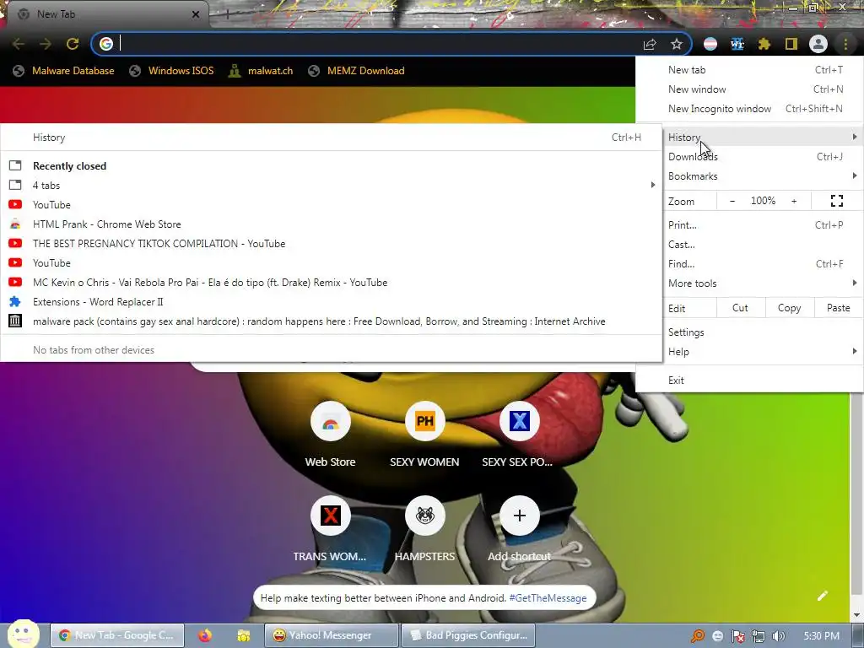Image resolution: width=864 pixels, height=648 pixels.
Task: Expand the 4 tabs submenu arrow
Action: click(x=653, y=185)
